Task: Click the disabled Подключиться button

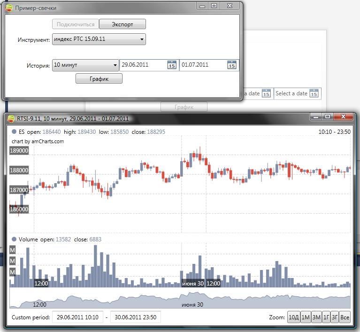Action: point(76,24)
